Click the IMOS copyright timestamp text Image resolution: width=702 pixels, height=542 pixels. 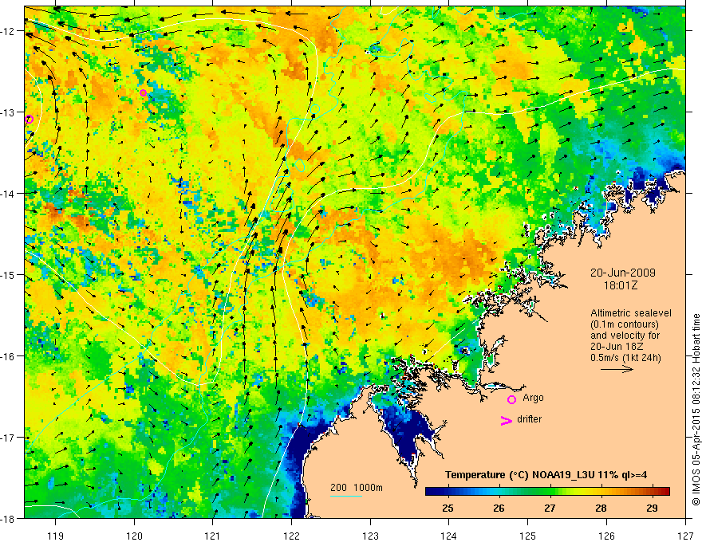pos(696,410)
